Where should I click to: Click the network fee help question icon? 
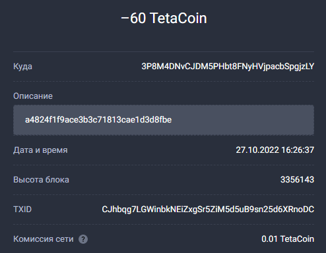tap(83, 239)
